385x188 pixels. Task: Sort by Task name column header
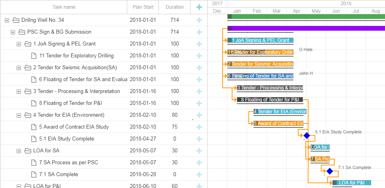[64, 7]
